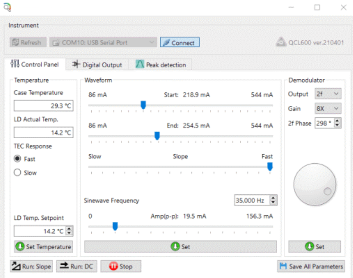The height and width of the screenshot is (278, 353).
Task: Increase the 2f Phase value with up arrow
Action: (x=337, y=121)
